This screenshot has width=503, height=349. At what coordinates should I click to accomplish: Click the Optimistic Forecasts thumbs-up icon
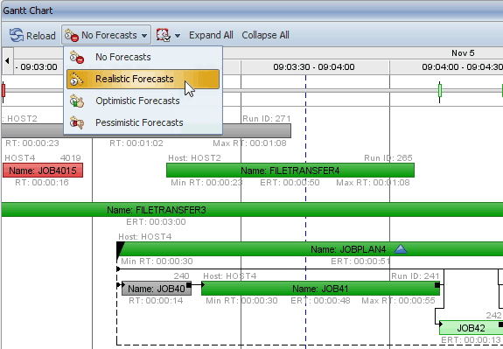tap(77, 101)
